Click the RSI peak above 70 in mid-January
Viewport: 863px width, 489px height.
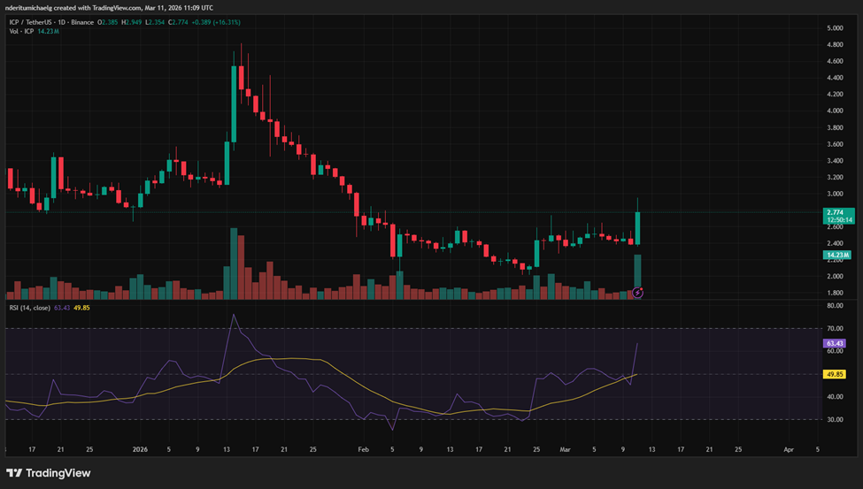pos(234,315)
